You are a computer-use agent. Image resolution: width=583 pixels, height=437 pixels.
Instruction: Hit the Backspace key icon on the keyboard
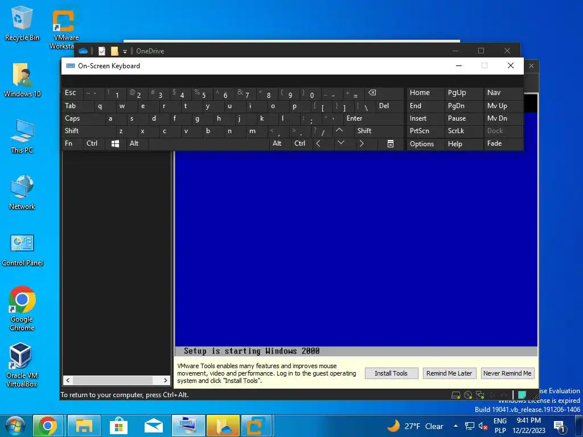[384, 93]
